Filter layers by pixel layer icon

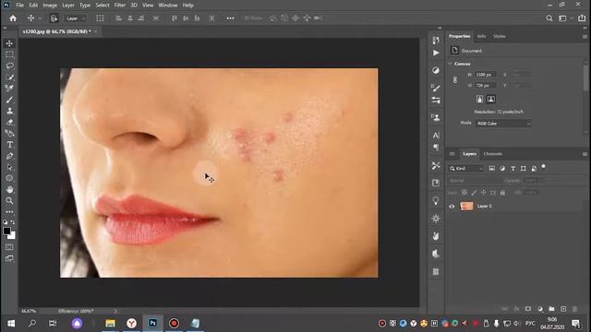tap(491, 168)
